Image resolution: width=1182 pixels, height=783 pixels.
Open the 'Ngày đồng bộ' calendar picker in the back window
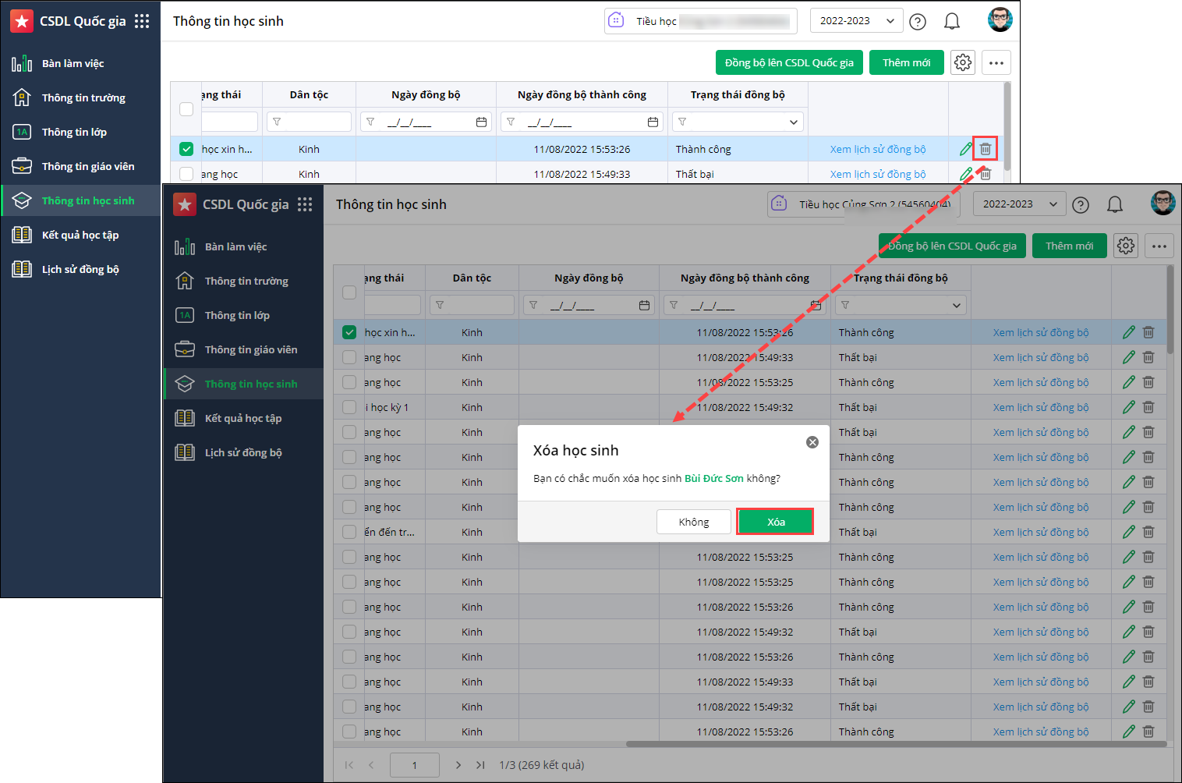tap(481, 122)
